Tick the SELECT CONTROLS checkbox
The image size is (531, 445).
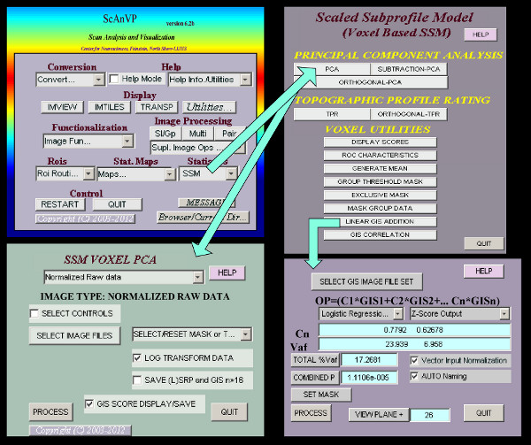point(35,314)
